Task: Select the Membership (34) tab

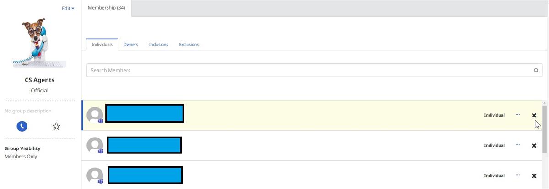Action: click(x=107, y=8)
